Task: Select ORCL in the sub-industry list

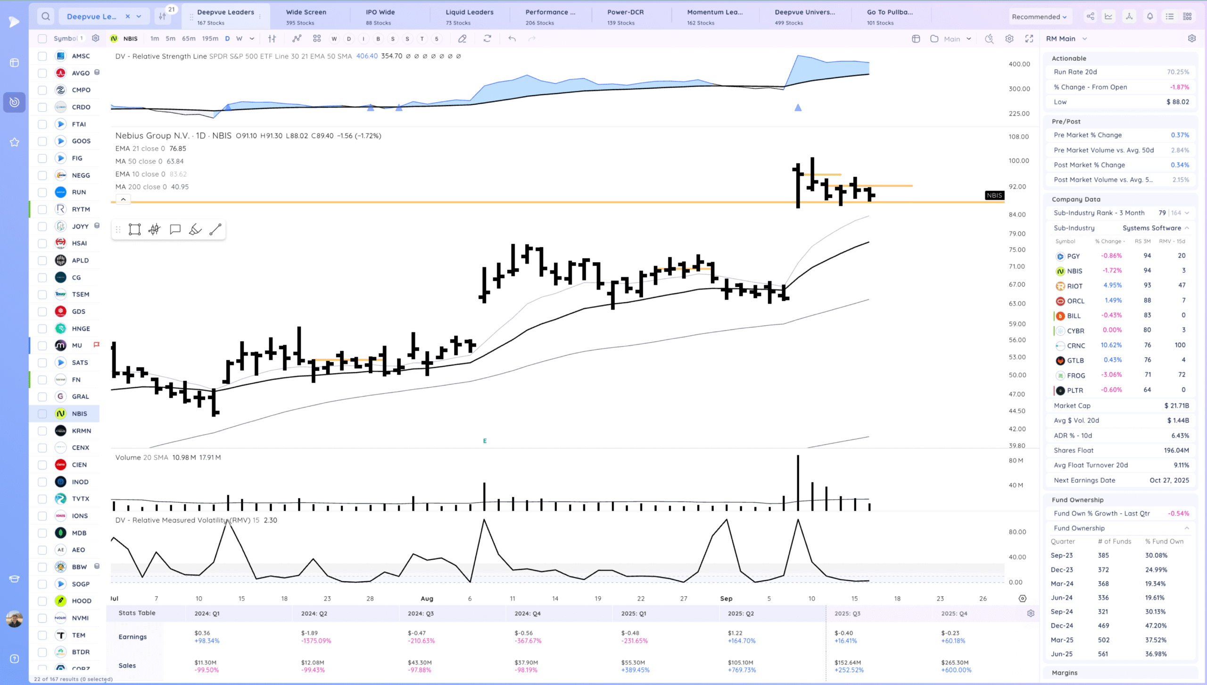Action: [1075, 301]
